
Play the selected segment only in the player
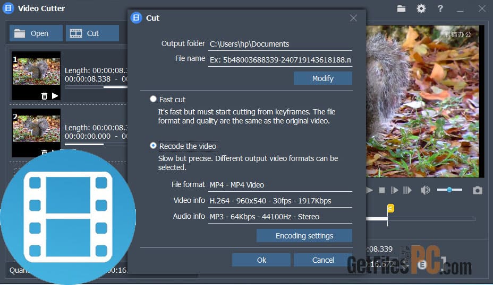(394, 190)
